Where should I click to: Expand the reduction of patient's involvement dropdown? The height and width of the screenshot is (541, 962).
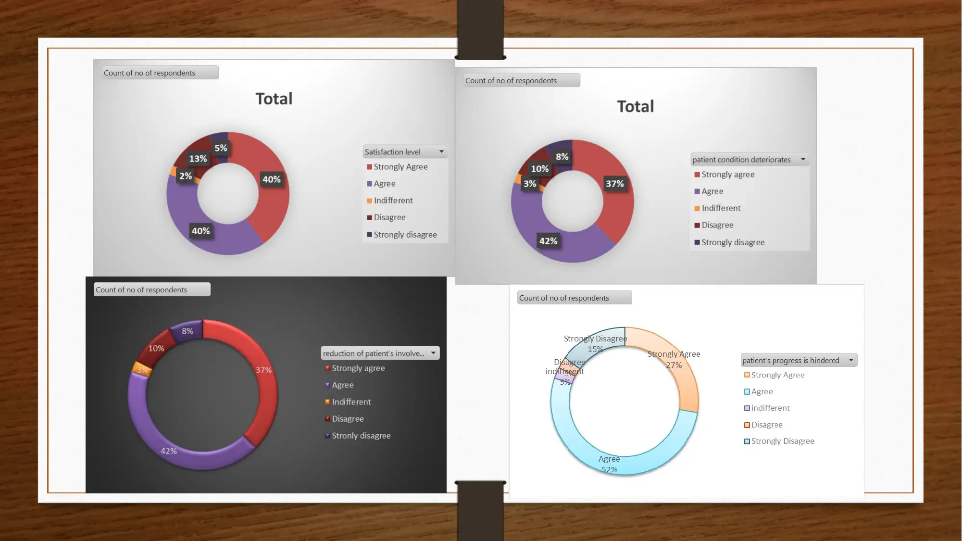tap(434, 353)
